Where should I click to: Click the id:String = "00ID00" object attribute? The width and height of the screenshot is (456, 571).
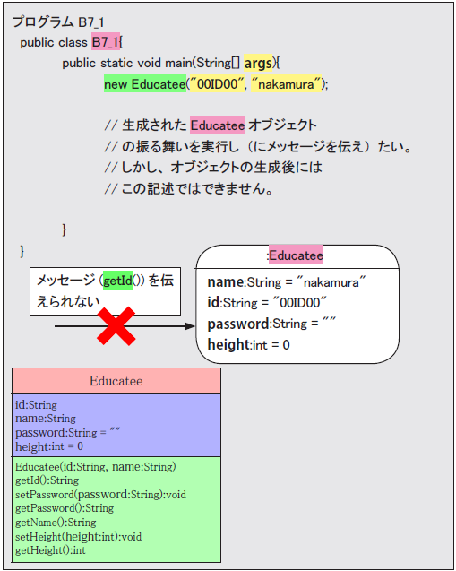267,303
